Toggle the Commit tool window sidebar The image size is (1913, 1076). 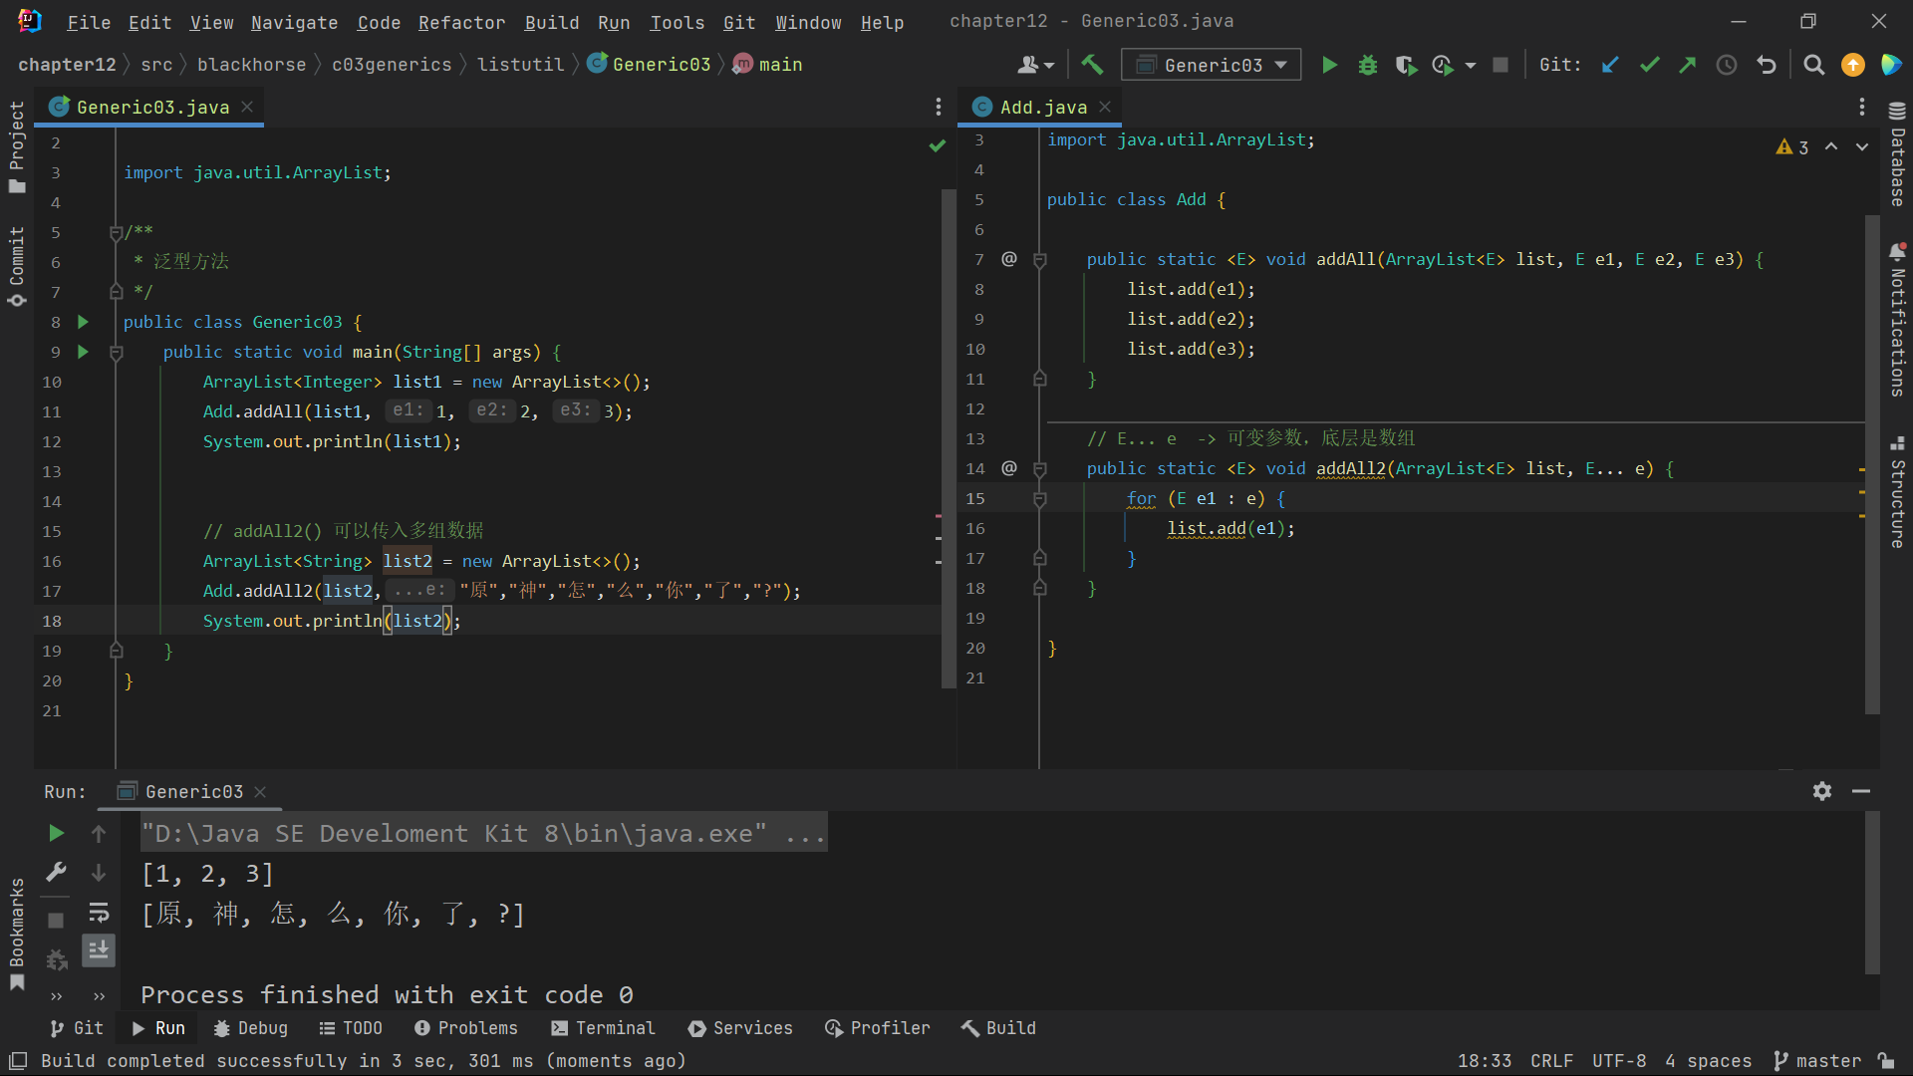pyautogui.click(x=17, y=267)
